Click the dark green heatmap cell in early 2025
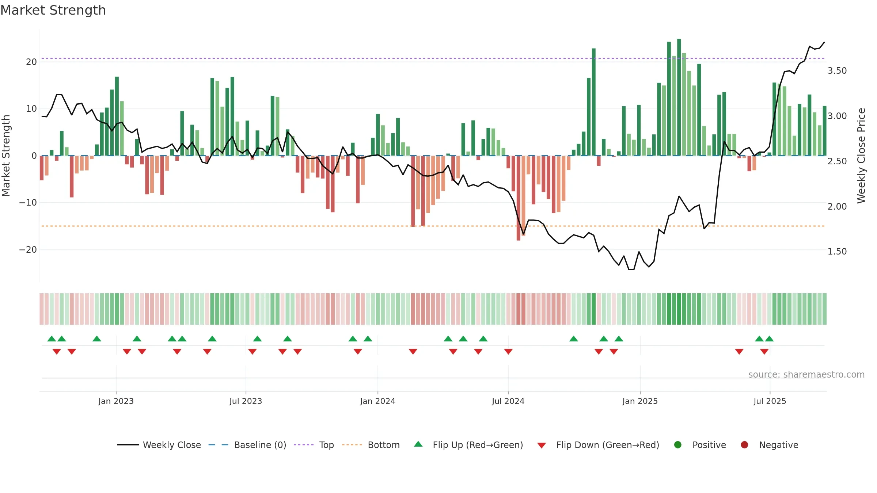The height and width of the screenshot is (493, 877). [x=679, y=309]
